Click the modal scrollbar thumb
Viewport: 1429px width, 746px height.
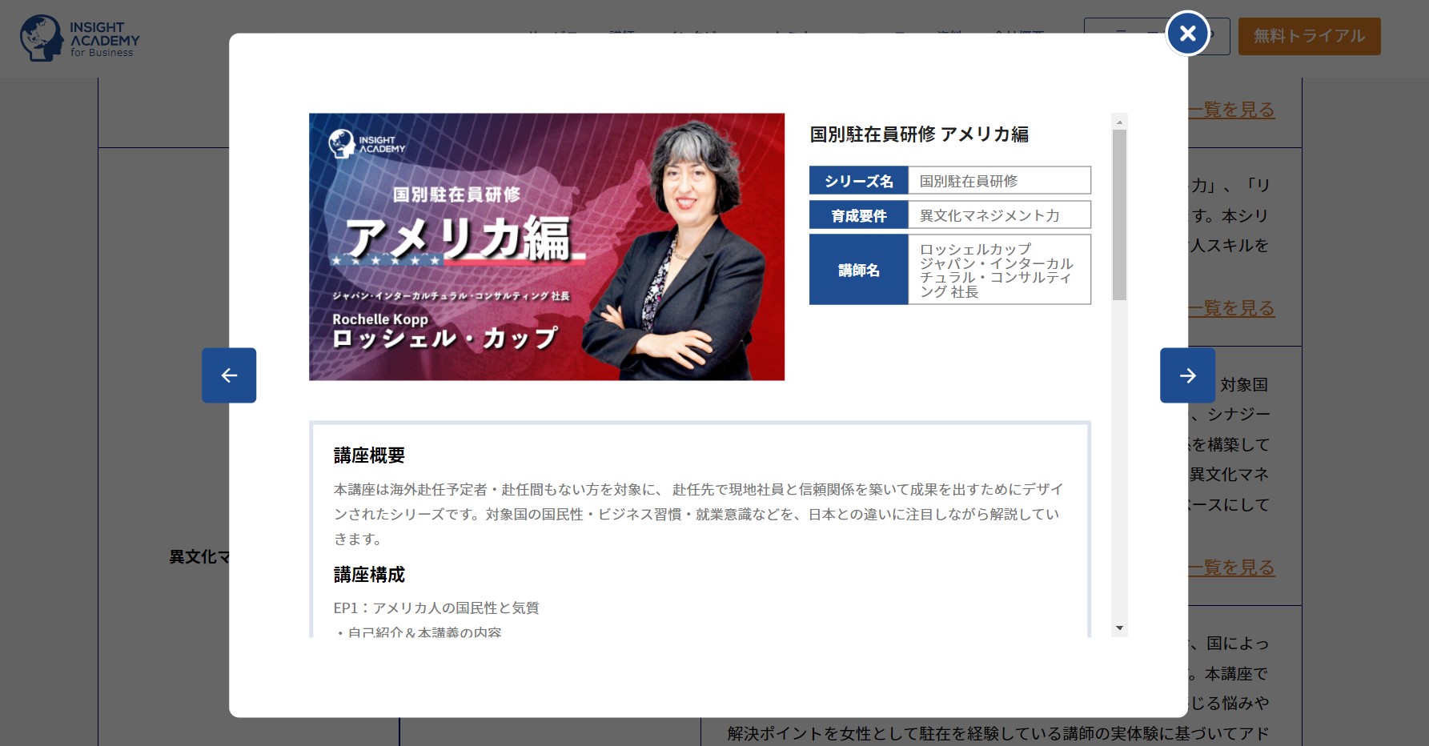click(1119, 215)
